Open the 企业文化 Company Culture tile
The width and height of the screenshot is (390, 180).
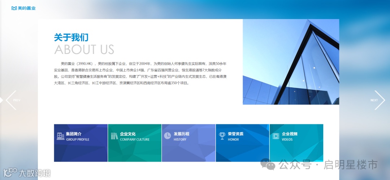pyautogui.click(x=135, y=143)
